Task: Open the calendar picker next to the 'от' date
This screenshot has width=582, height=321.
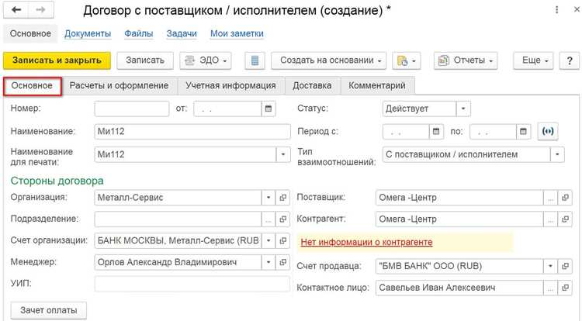Action: click(x=268, y=109)
